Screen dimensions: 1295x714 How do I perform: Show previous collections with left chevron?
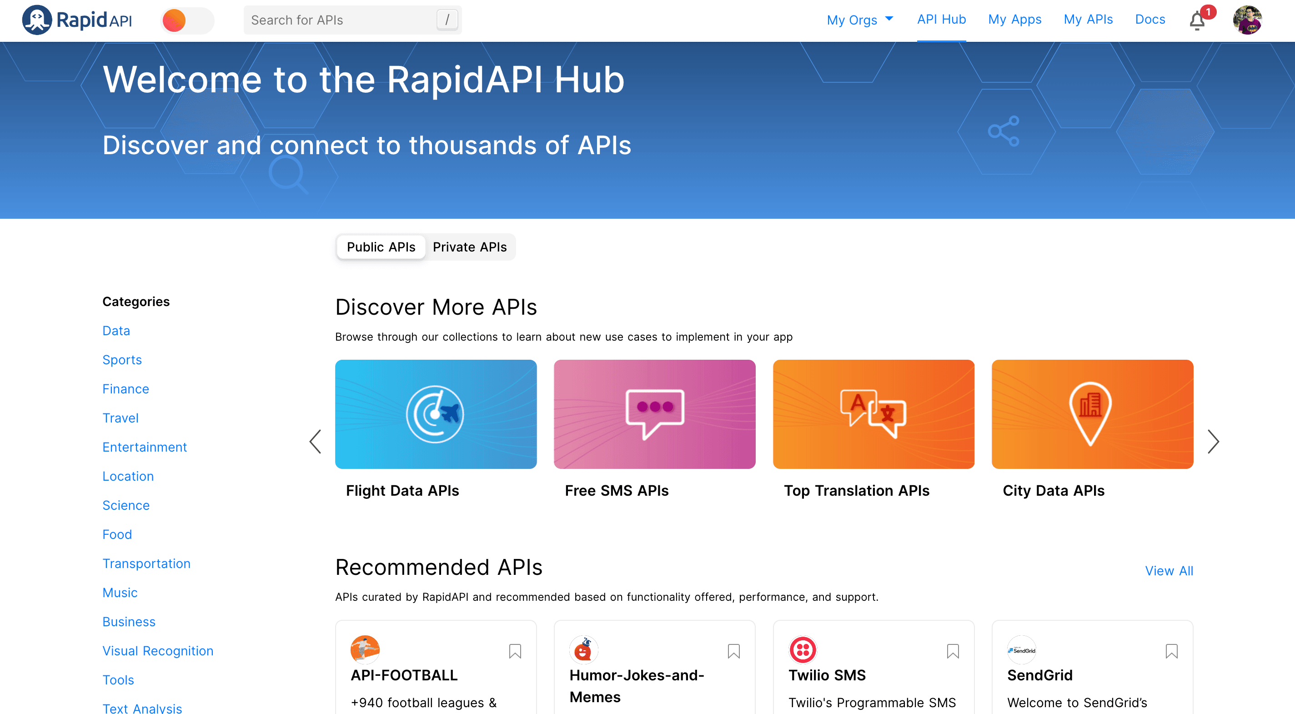(315, 442)
